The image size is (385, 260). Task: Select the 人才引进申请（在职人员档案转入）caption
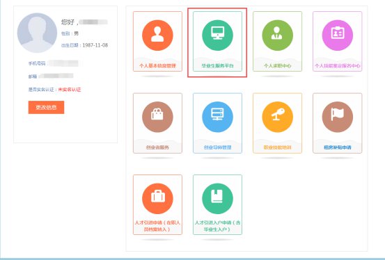[x=157, y=226]
